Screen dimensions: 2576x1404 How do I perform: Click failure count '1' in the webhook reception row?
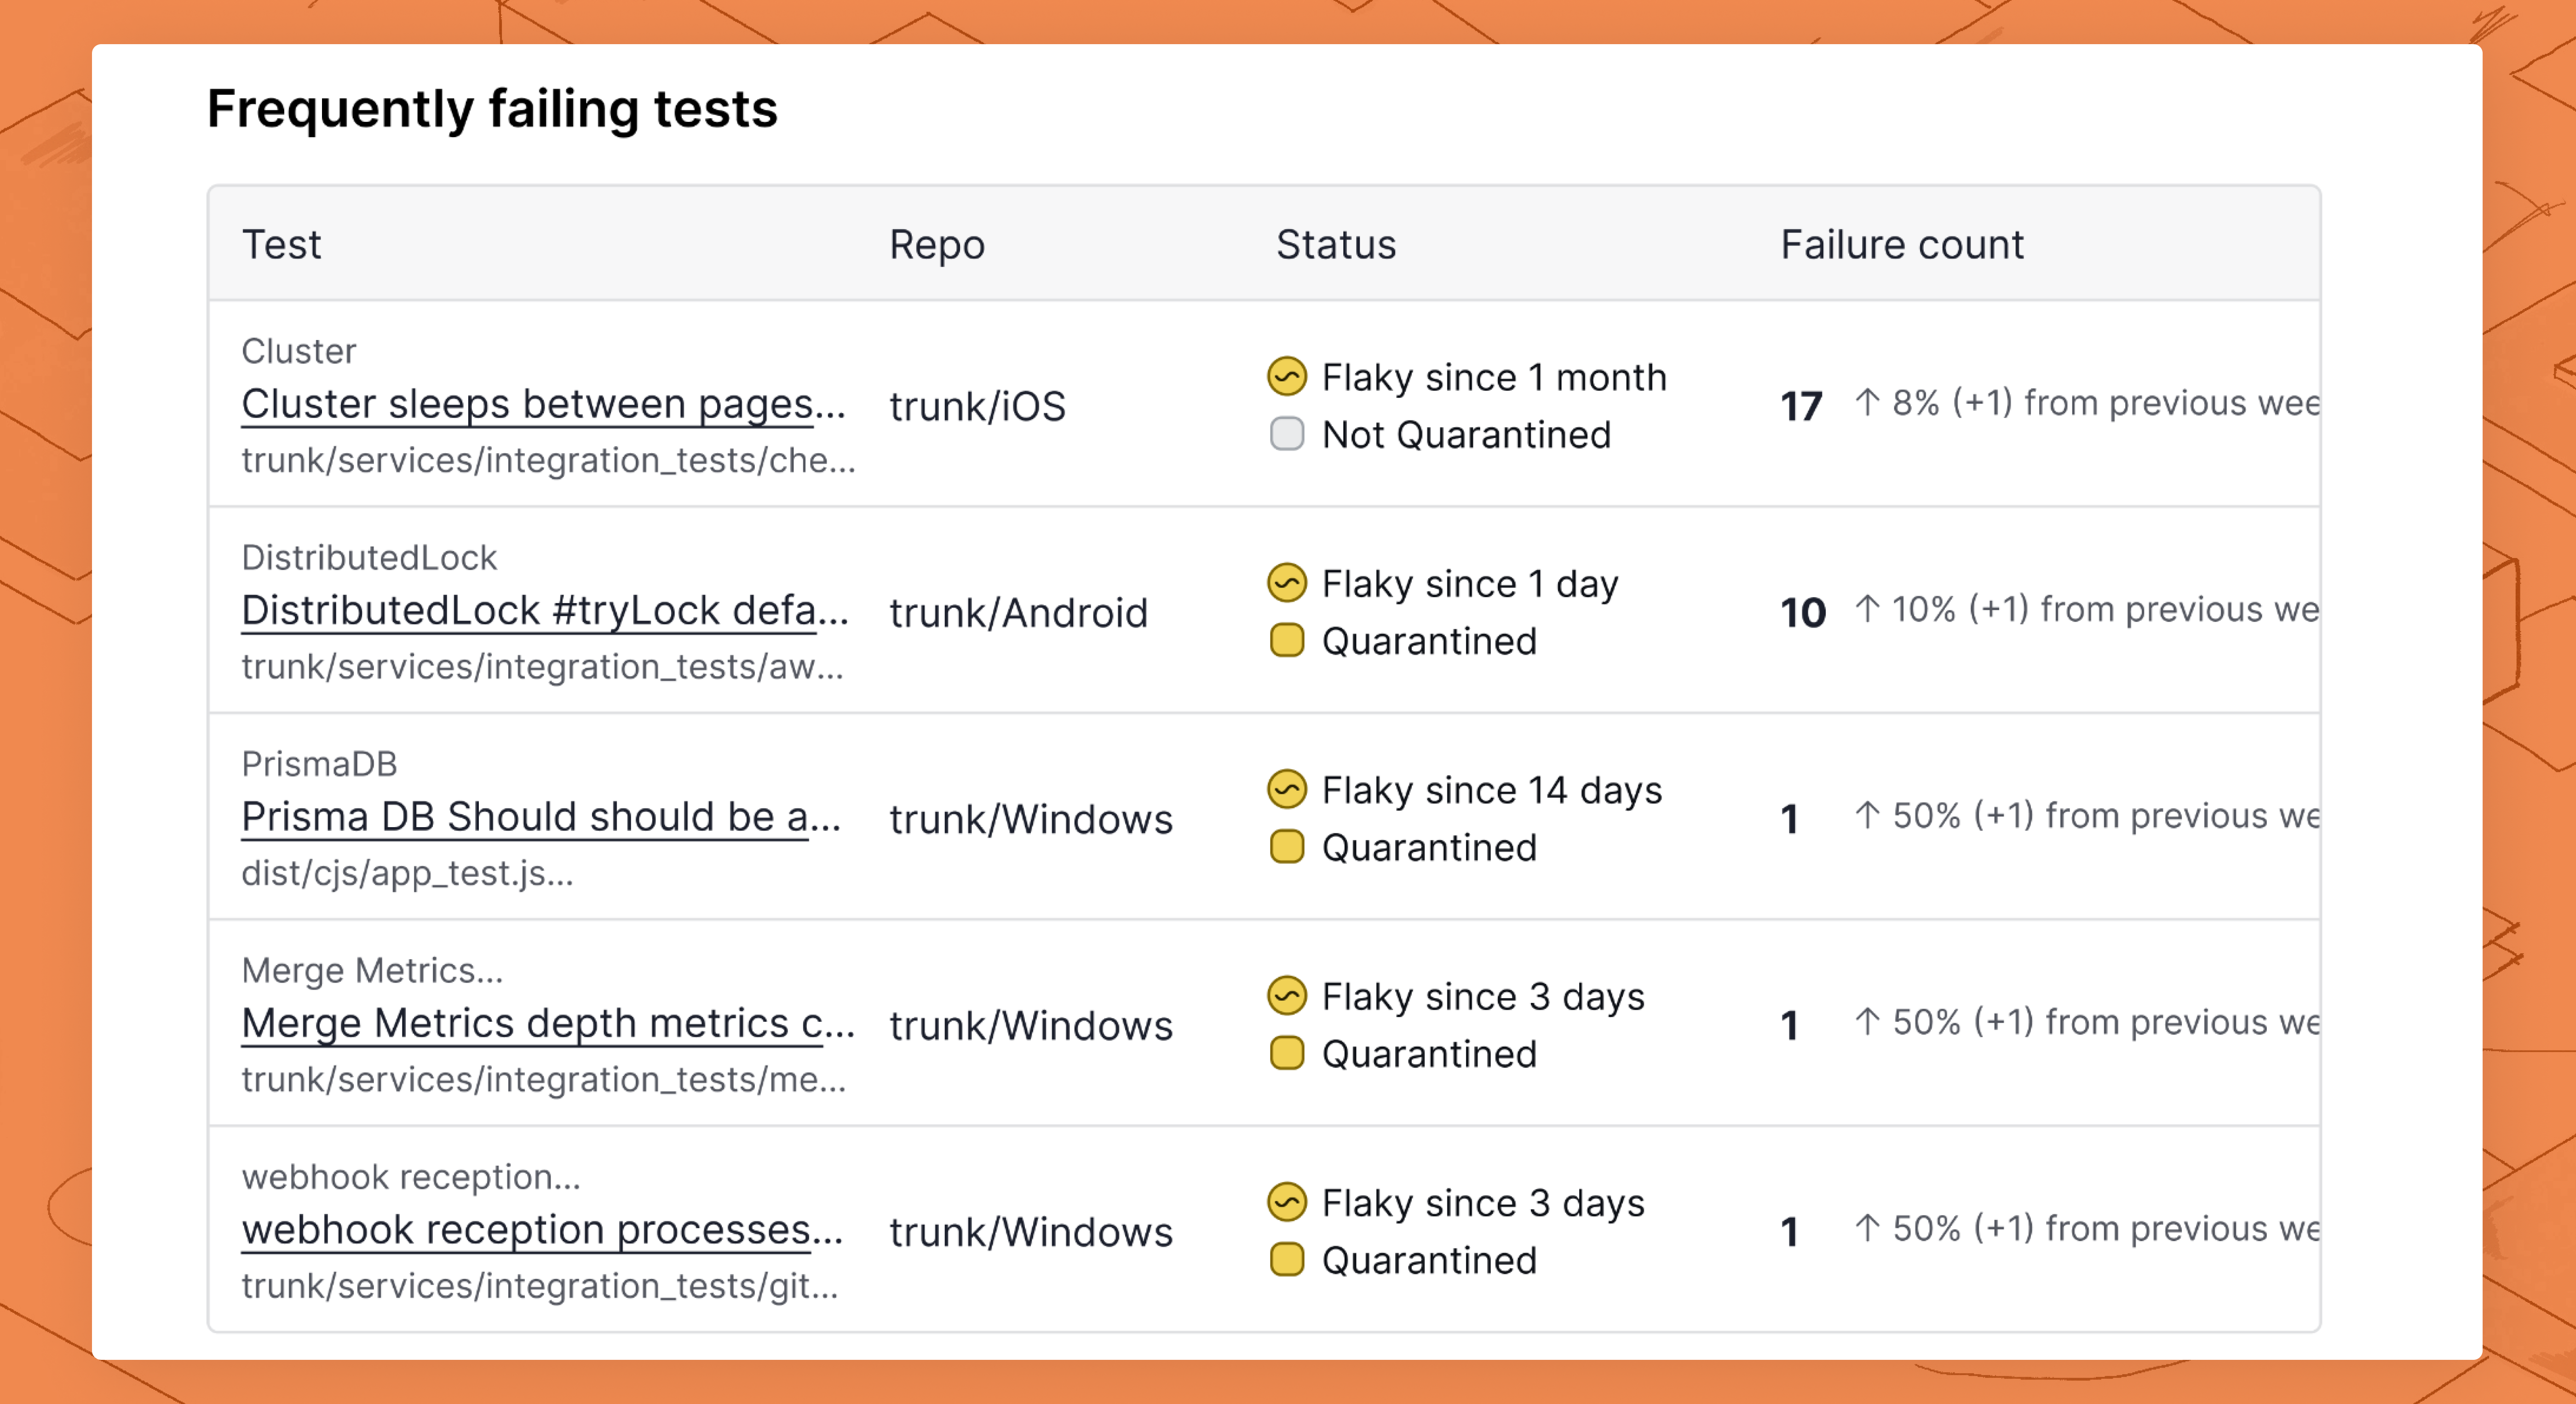1790,1232
